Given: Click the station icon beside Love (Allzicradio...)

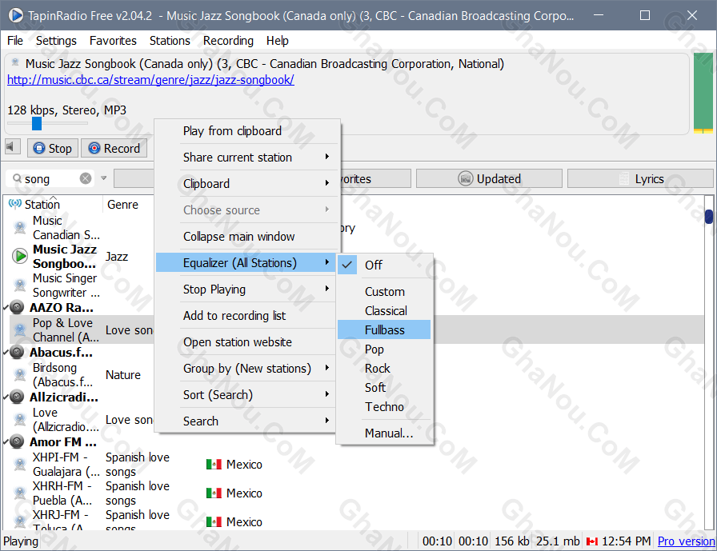Looking at the screenshot, I should pos(20,419).
